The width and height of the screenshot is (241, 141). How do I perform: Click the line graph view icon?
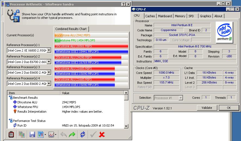click(x=51, y=134)
